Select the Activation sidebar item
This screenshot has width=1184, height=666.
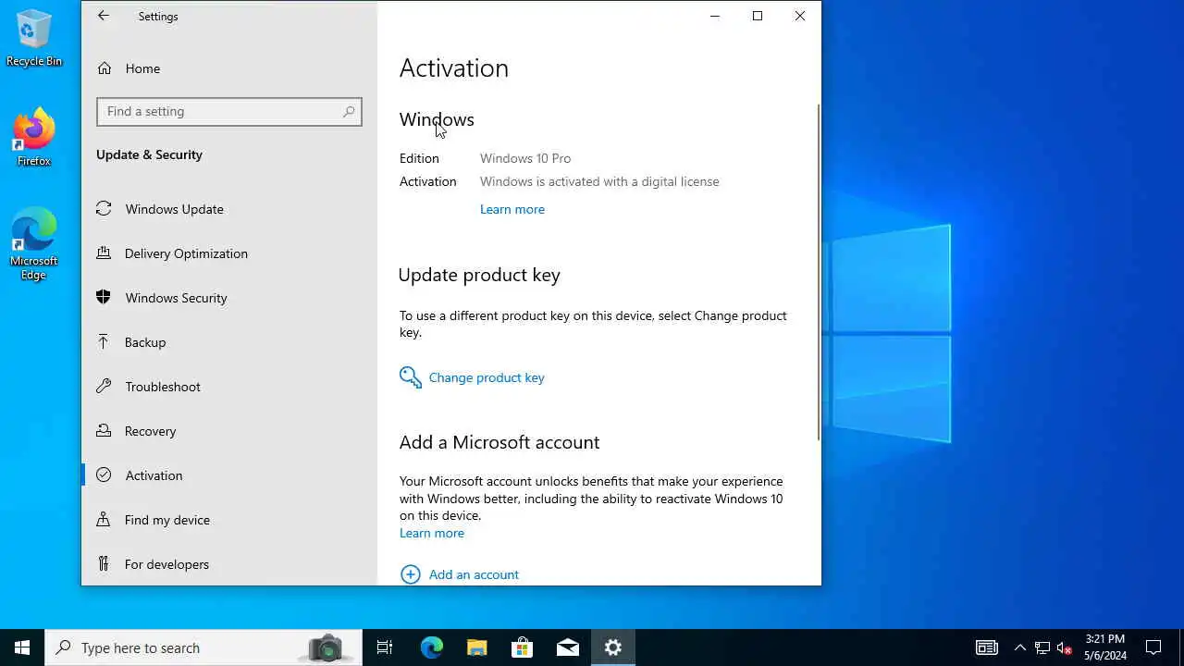tap(229, 475)
